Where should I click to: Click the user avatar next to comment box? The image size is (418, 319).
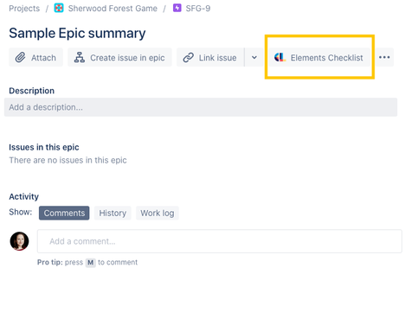19,241
